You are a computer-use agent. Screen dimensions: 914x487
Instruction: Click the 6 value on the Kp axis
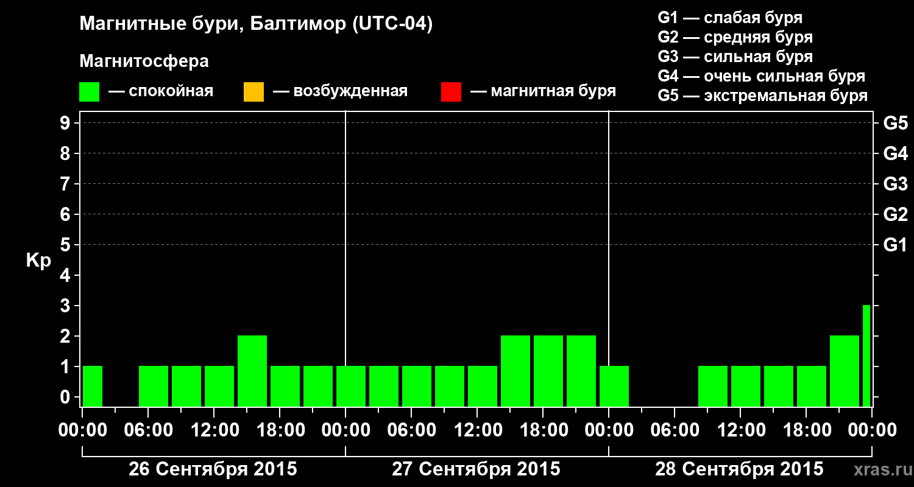(x=66, y=215)
